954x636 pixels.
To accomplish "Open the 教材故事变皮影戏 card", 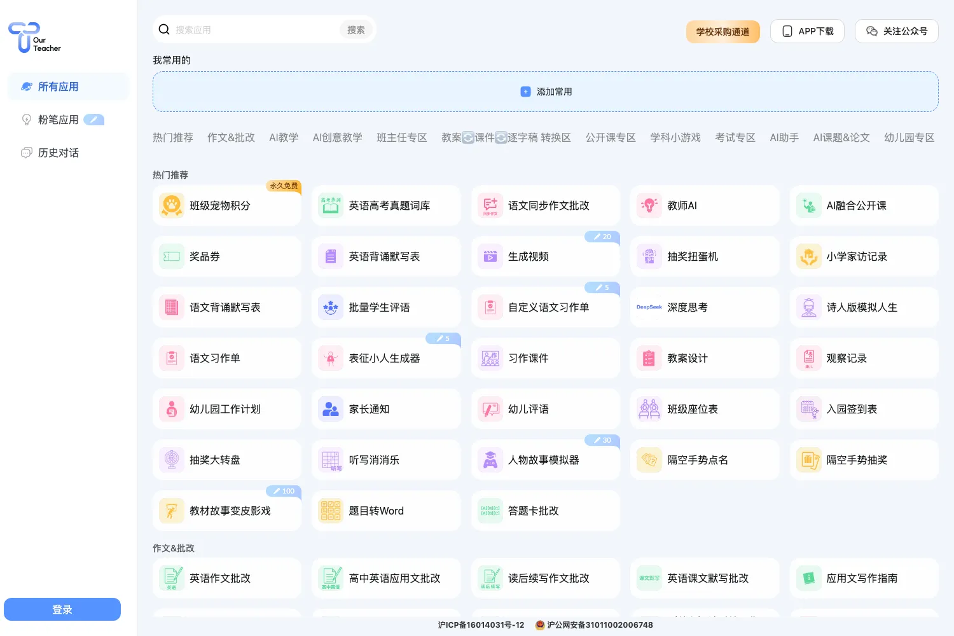I will [227, 511].
